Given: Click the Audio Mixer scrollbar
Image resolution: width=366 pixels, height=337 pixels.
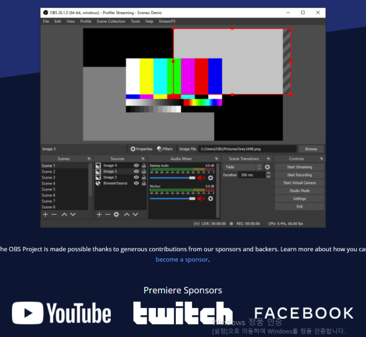Looking at the screenshot, I should pos(218,190).
